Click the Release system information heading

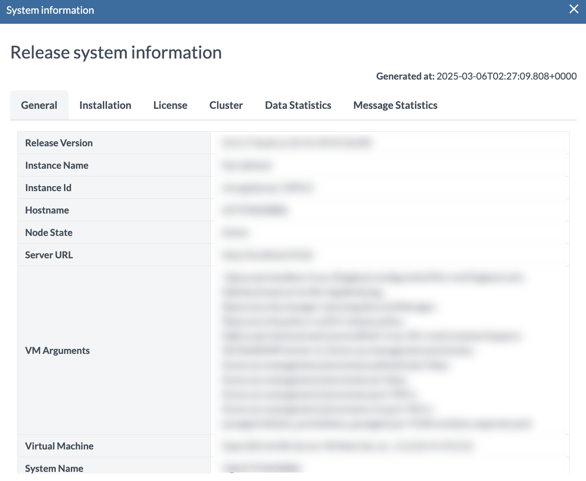(116, 53)
